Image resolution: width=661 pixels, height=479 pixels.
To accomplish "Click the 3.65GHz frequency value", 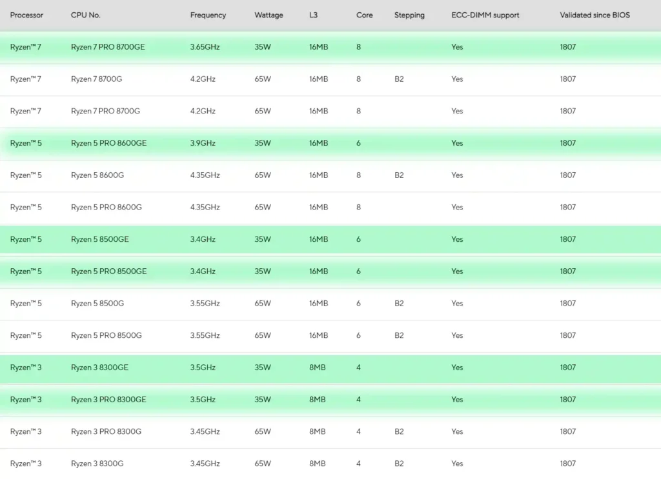I will pyautogui.click(x=205, y=47).
